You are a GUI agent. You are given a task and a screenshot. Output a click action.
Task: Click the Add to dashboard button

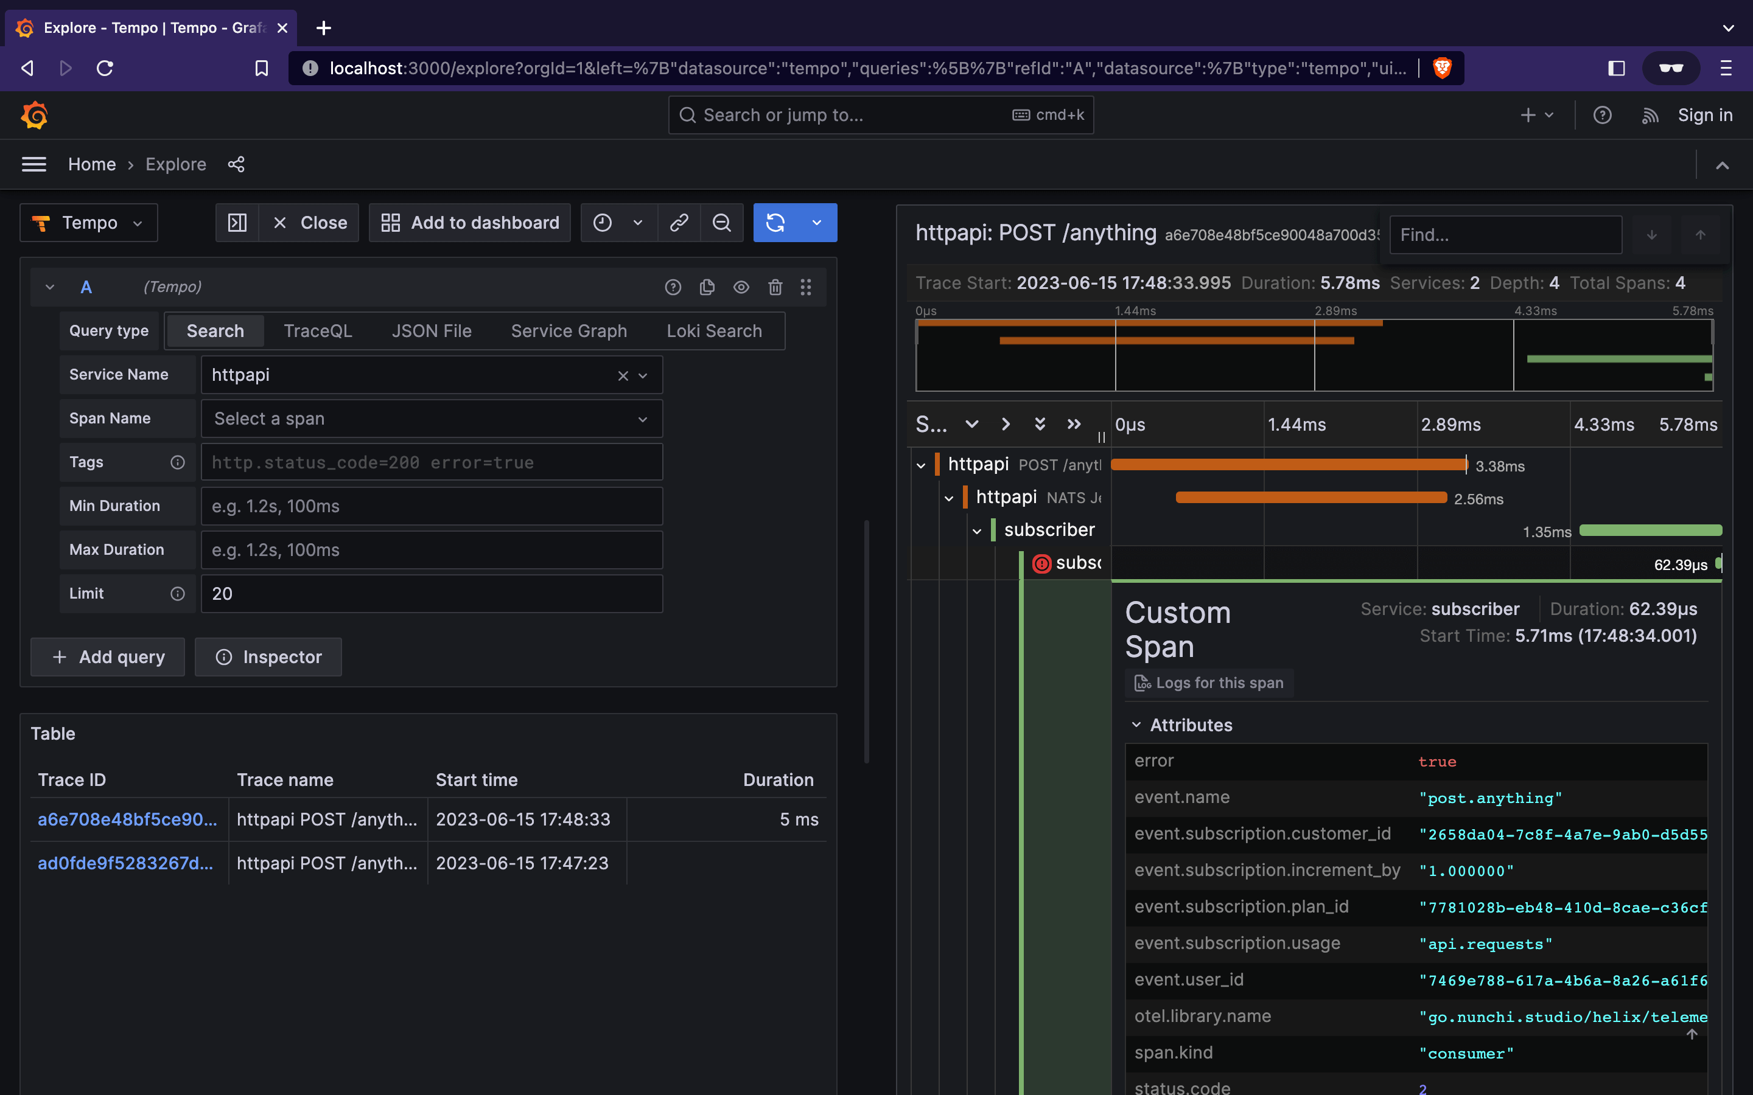(x=471, y=222)
